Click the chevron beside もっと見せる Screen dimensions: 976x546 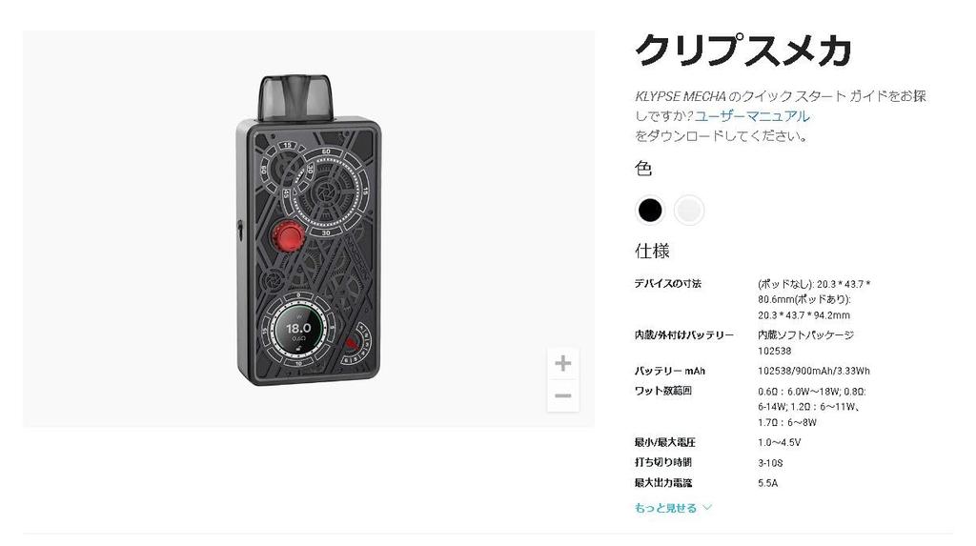tap(707, 507)
